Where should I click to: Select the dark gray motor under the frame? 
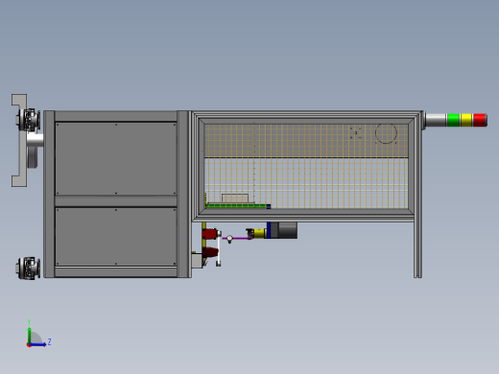pyautogui.click(x=284, y=230)
